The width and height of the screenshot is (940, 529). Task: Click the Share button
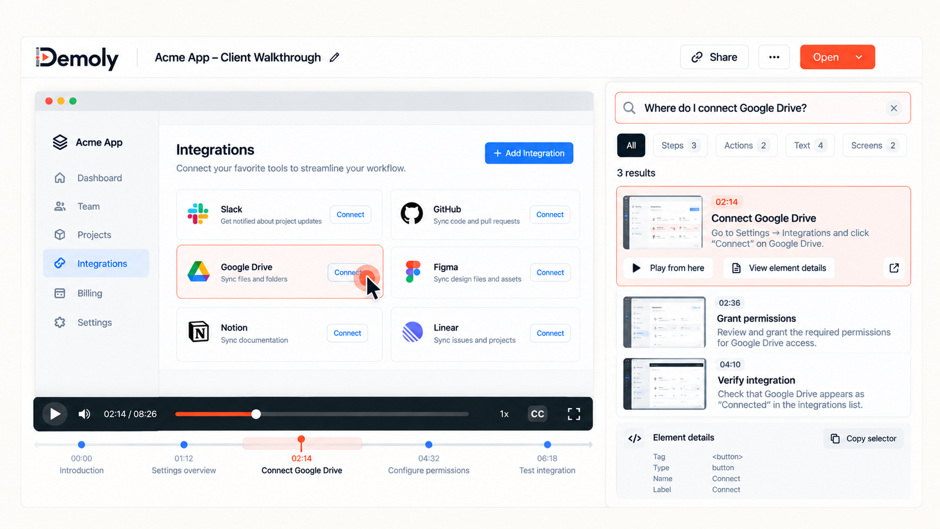tap(714, 57)
